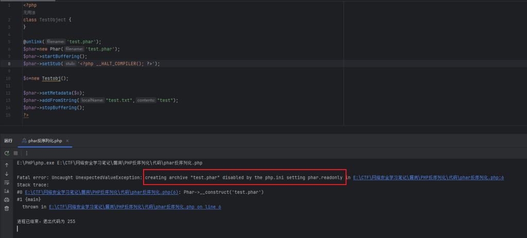The height and width of the screenshot is (238, 527).
Task: Clear console with the trash icon
Action: tap(7, 208)
